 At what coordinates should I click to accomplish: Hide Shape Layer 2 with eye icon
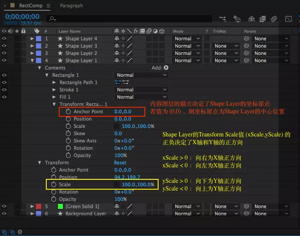click(x=4, y=53)
